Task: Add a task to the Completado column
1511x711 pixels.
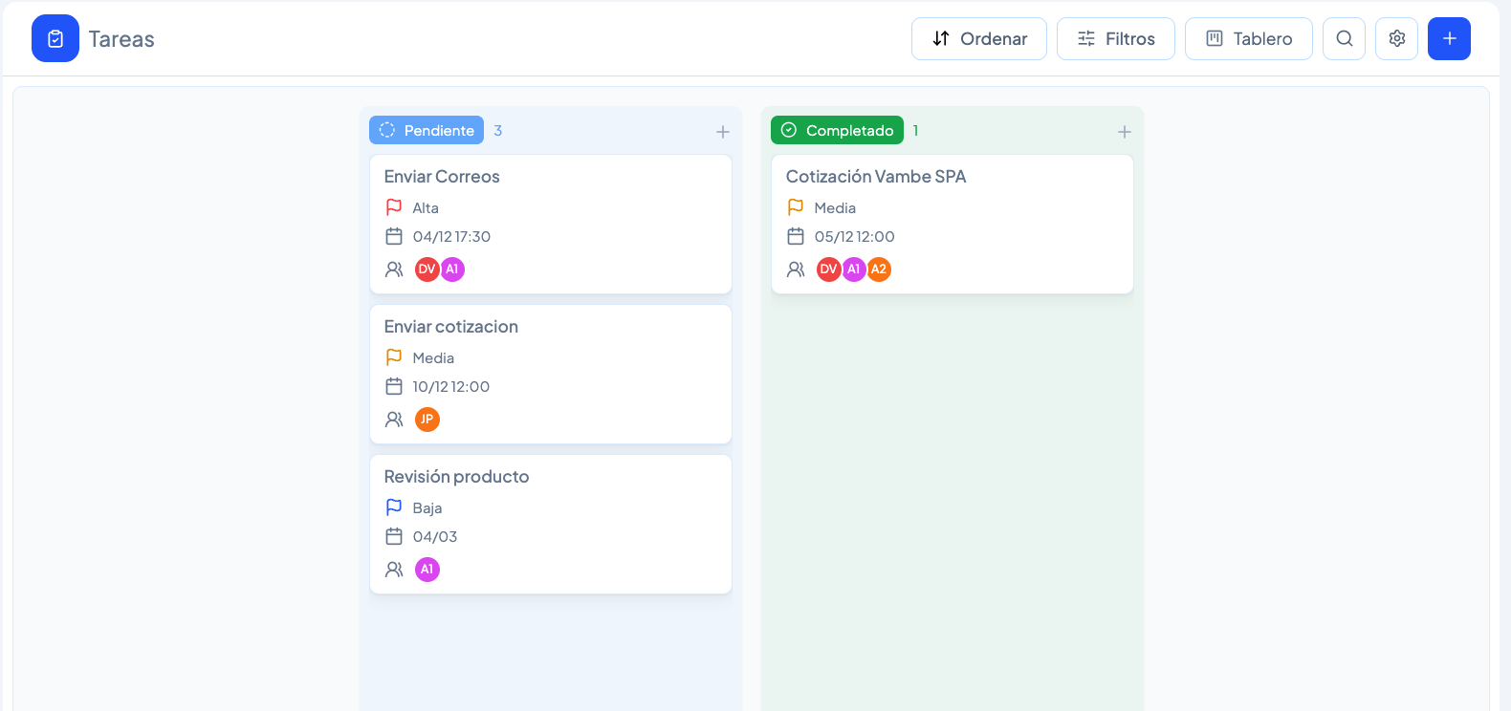Action: (x=1125, y=132)
